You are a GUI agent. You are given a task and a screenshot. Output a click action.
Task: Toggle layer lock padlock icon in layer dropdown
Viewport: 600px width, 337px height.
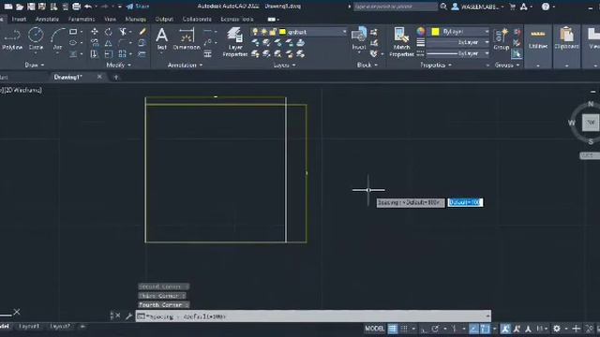coord(273,32)
